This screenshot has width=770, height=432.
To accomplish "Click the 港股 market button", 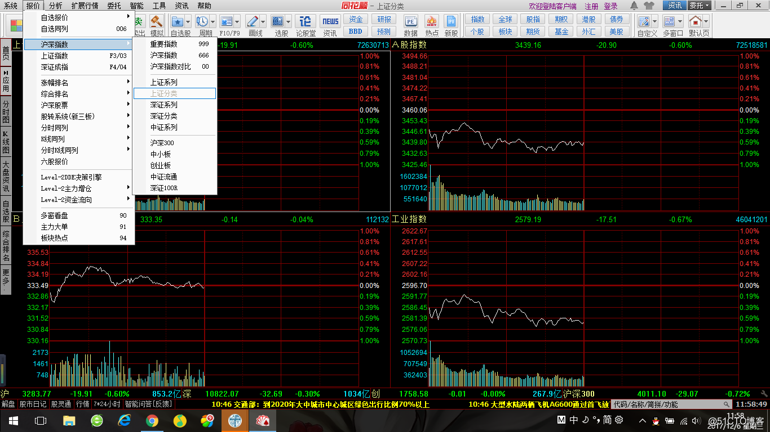I will click(x=589, y=19).
